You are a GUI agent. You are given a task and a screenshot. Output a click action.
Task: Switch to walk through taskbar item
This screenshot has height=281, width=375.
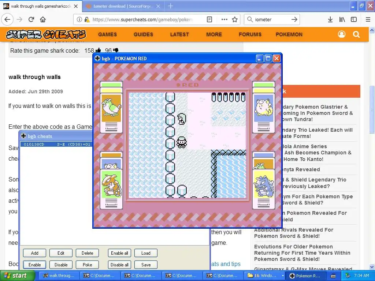pos(59,276)
